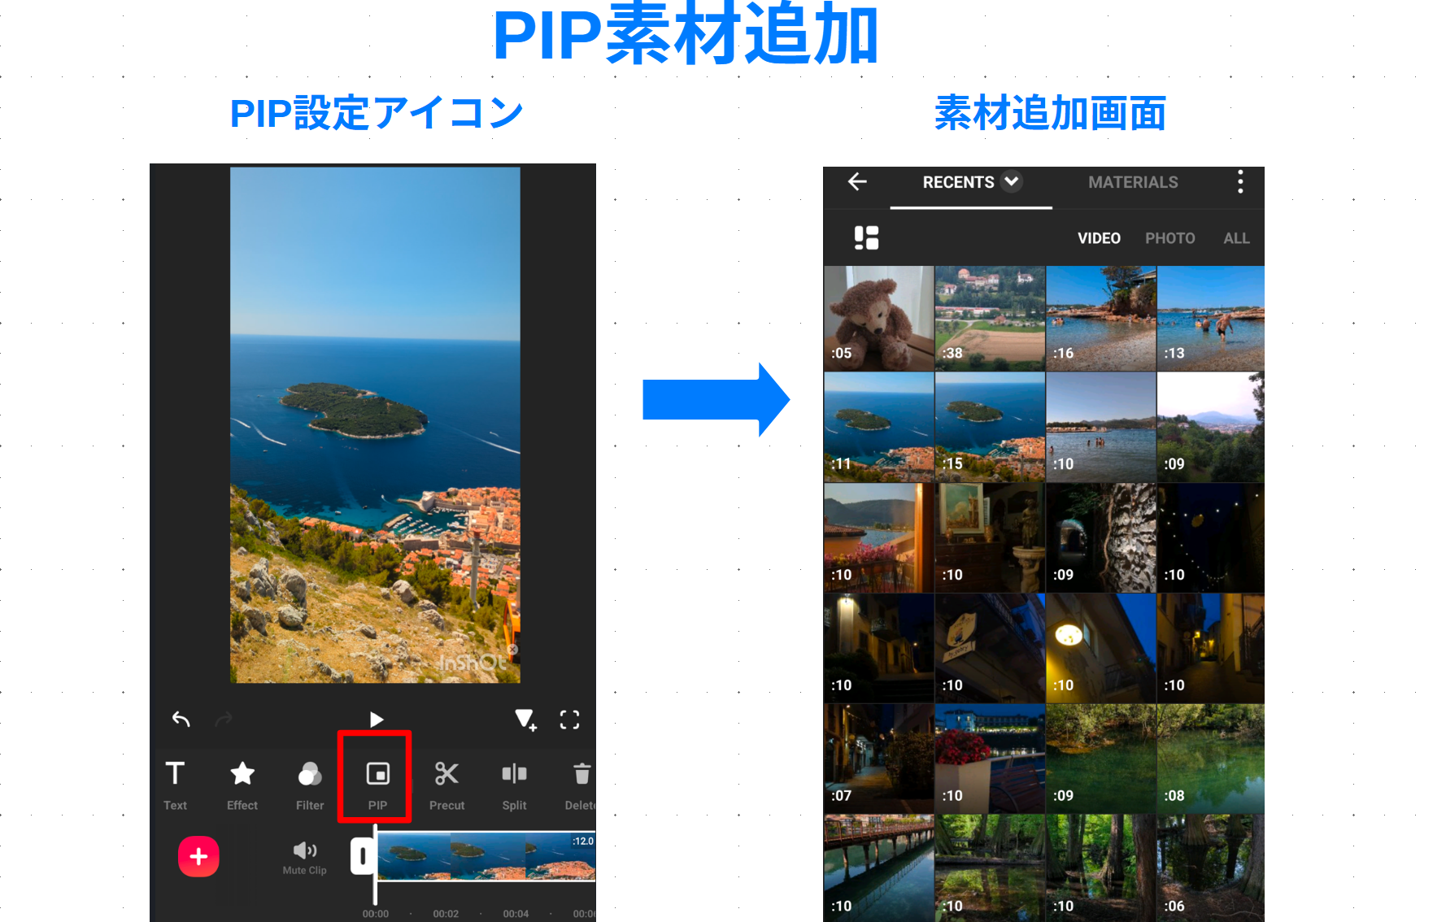
Task: Tap the PIP tool icon
Action: point(377,774)
